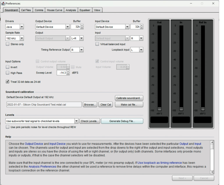
Task: Open the House Curve tab
Action: point(54,10)
